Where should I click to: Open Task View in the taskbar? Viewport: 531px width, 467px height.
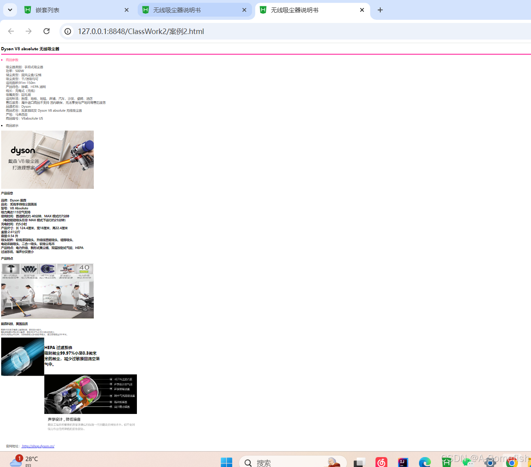tap(359, 462)
